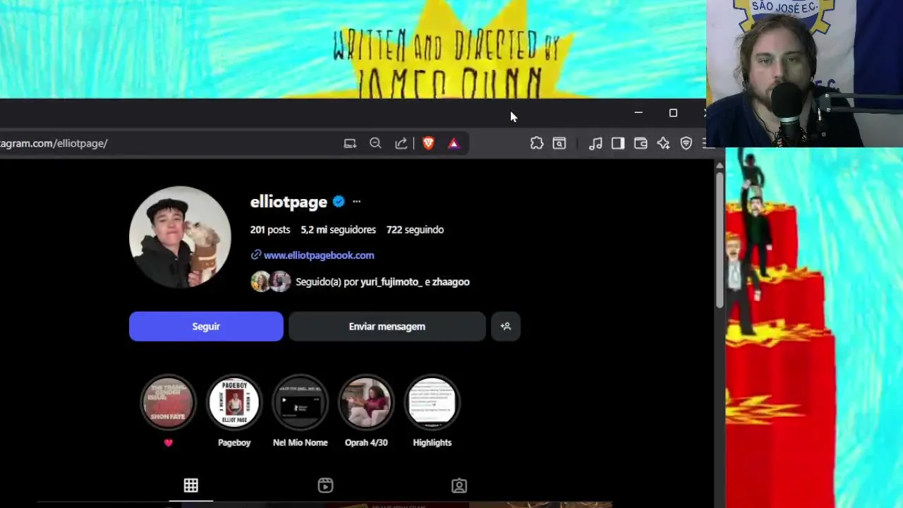Image resolution: width=903 pixels, height=508 pixels.
Task: Switch to the tagged photos tab
Action: point(459,485)
